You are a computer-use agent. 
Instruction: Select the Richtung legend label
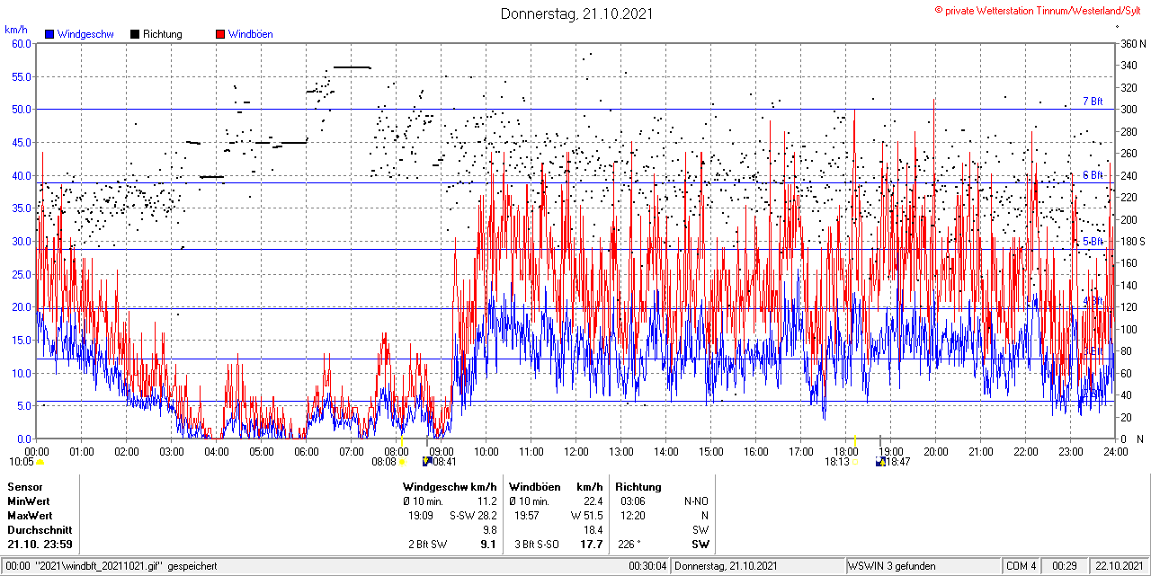click(162, 34)
